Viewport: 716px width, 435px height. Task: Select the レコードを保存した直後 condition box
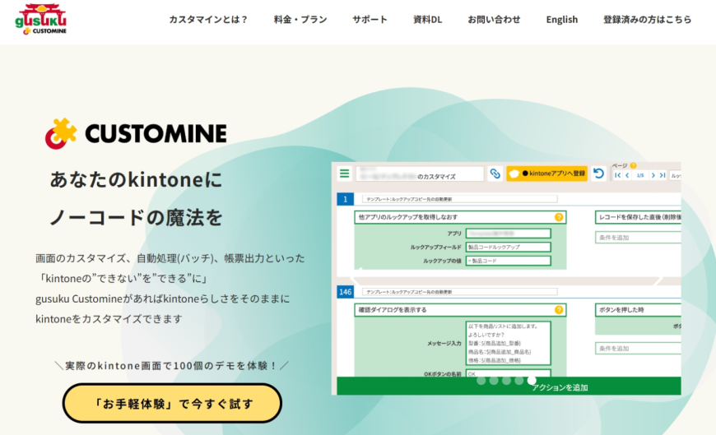click(x=638, y=217)
